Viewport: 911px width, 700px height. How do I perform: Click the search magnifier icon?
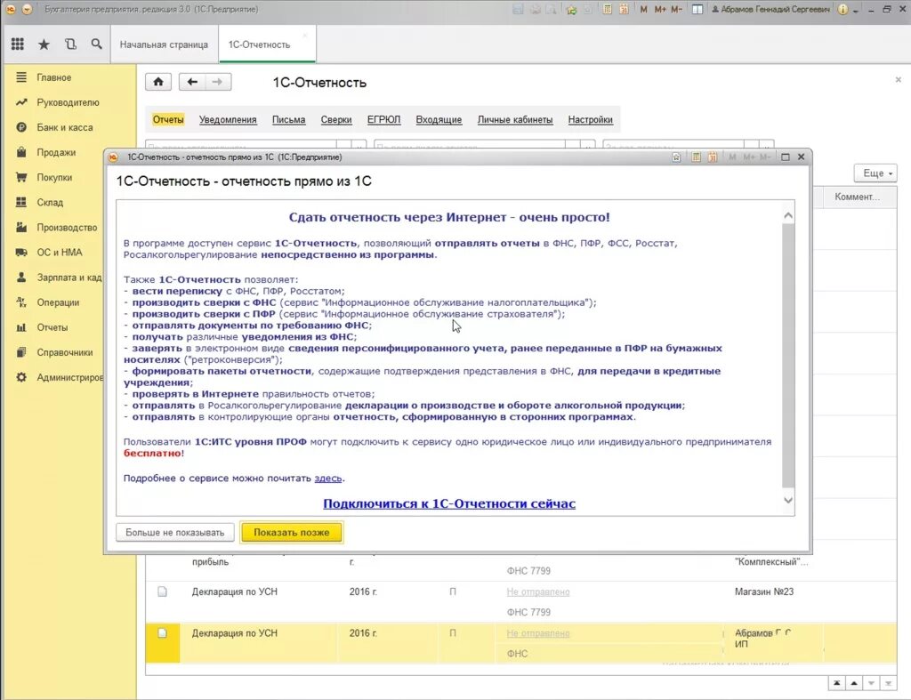pyautogui.click(x=96, y=44)
